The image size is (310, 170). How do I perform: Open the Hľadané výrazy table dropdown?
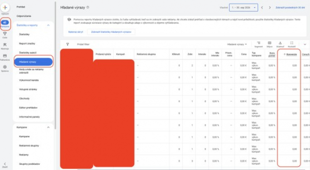[x=237, y=44]
